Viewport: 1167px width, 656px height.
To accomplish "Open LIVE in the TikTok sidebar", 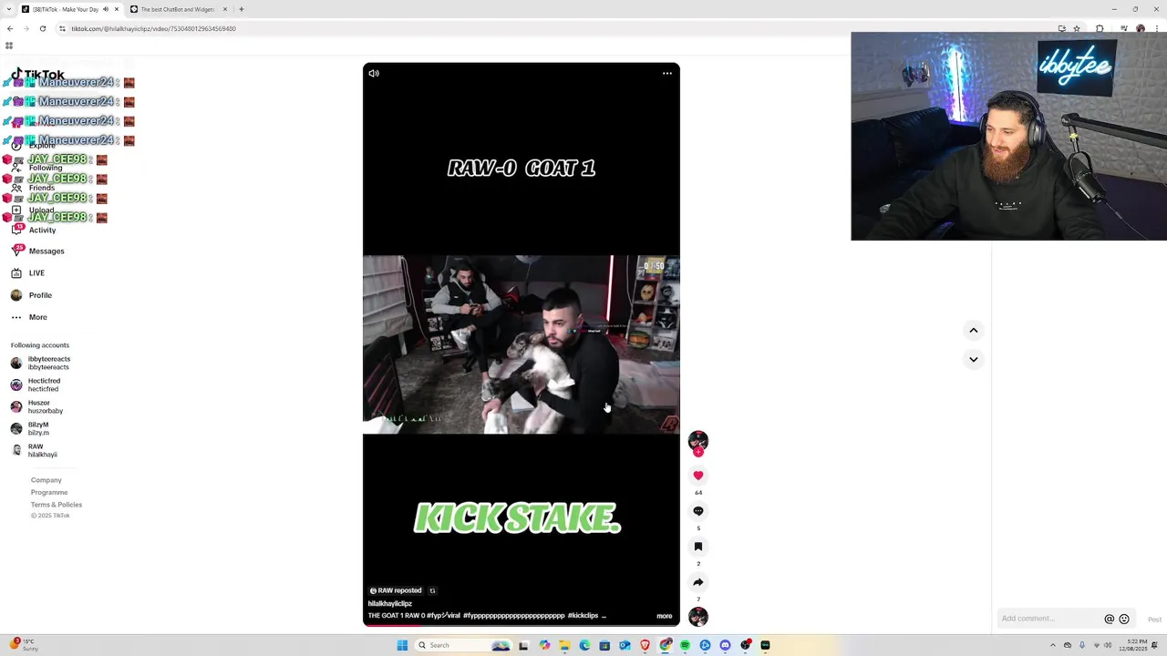I will pos(36,273).
